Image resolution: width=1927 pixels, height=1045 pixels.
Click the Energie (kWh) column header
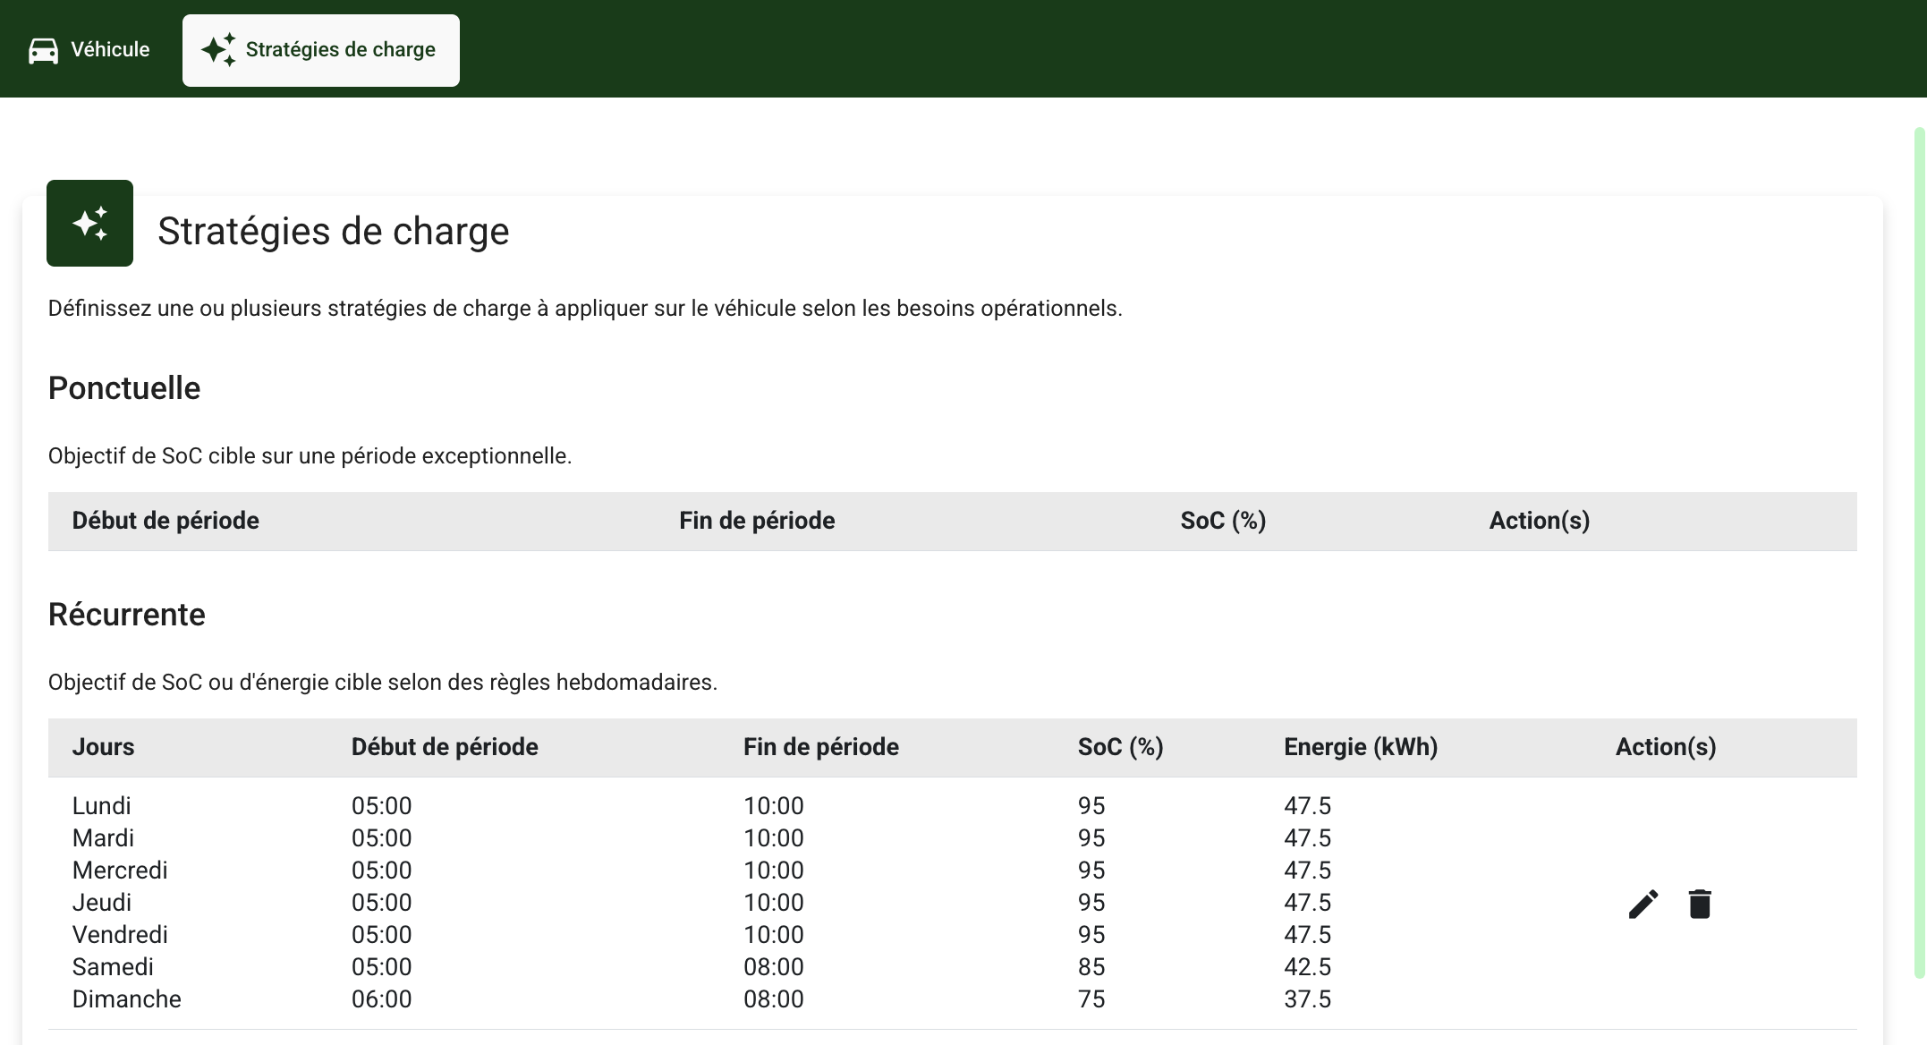1360,747
